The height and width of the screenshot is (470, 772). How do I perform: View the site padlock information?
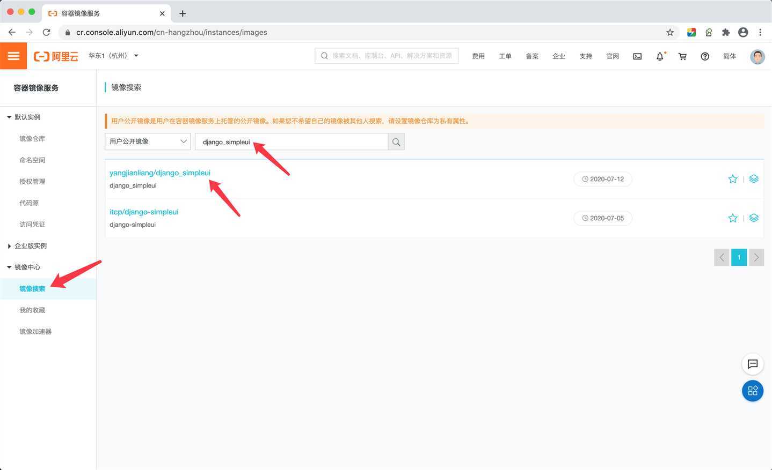pyautogui.click(x=68, y=33)
